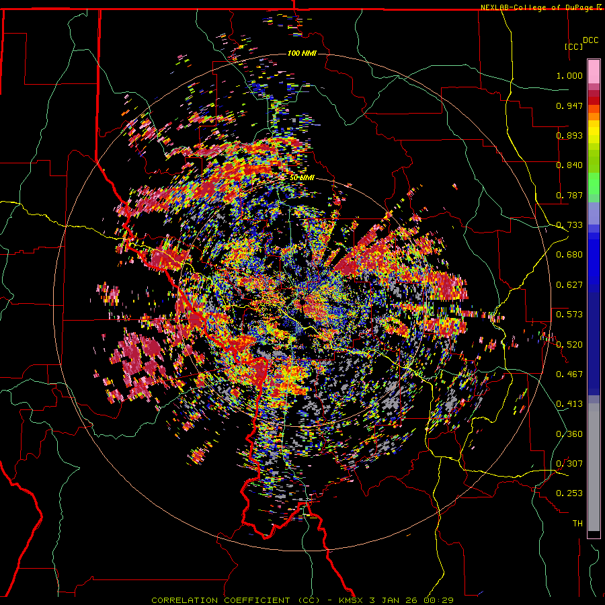605x605 pixels.
Task: Click the 100 NMI range ring label
Action: [302, 53]
